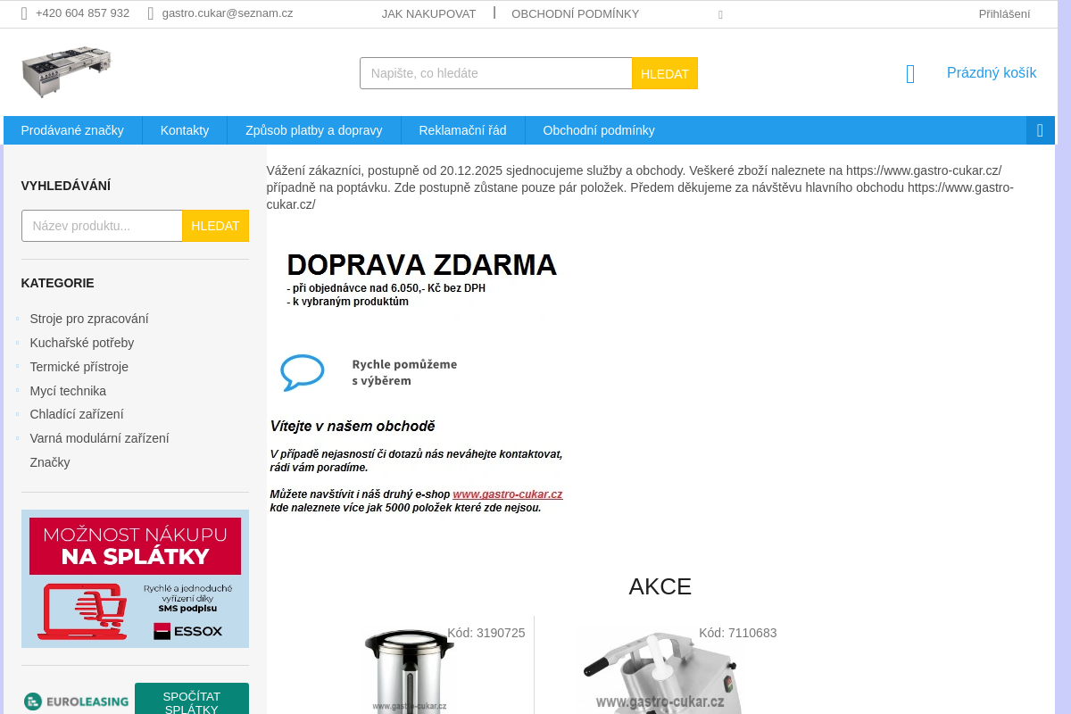Click the "SPOČÍTAT SPLÁTKY" button
The image size is (1071, 714).
tap(191, 702)
